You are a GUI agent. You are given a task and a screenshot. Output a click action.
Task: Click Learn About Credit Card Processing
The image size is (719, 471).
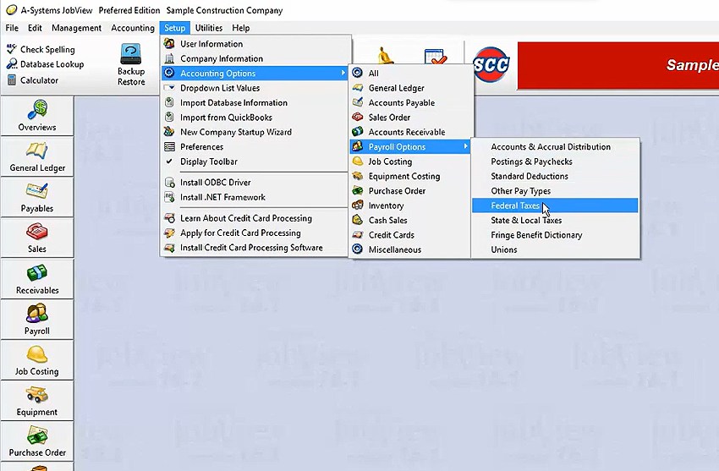[x=245, y=218]
